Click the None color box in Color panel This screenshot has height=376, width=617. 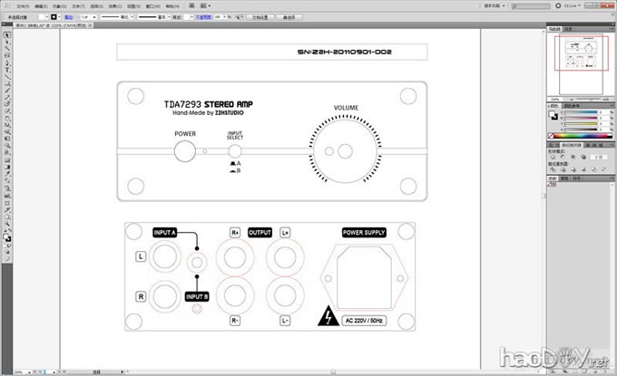[x=550, y=134]
